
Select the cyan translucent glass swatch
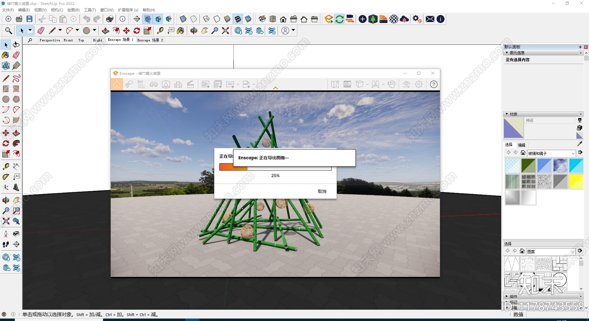[576, 166]
